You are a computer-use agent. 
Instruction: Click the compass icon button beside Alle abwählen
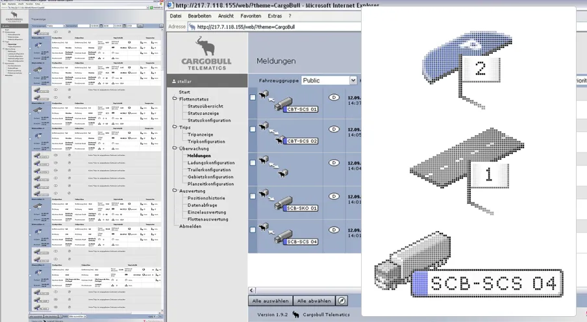[342, 301]
